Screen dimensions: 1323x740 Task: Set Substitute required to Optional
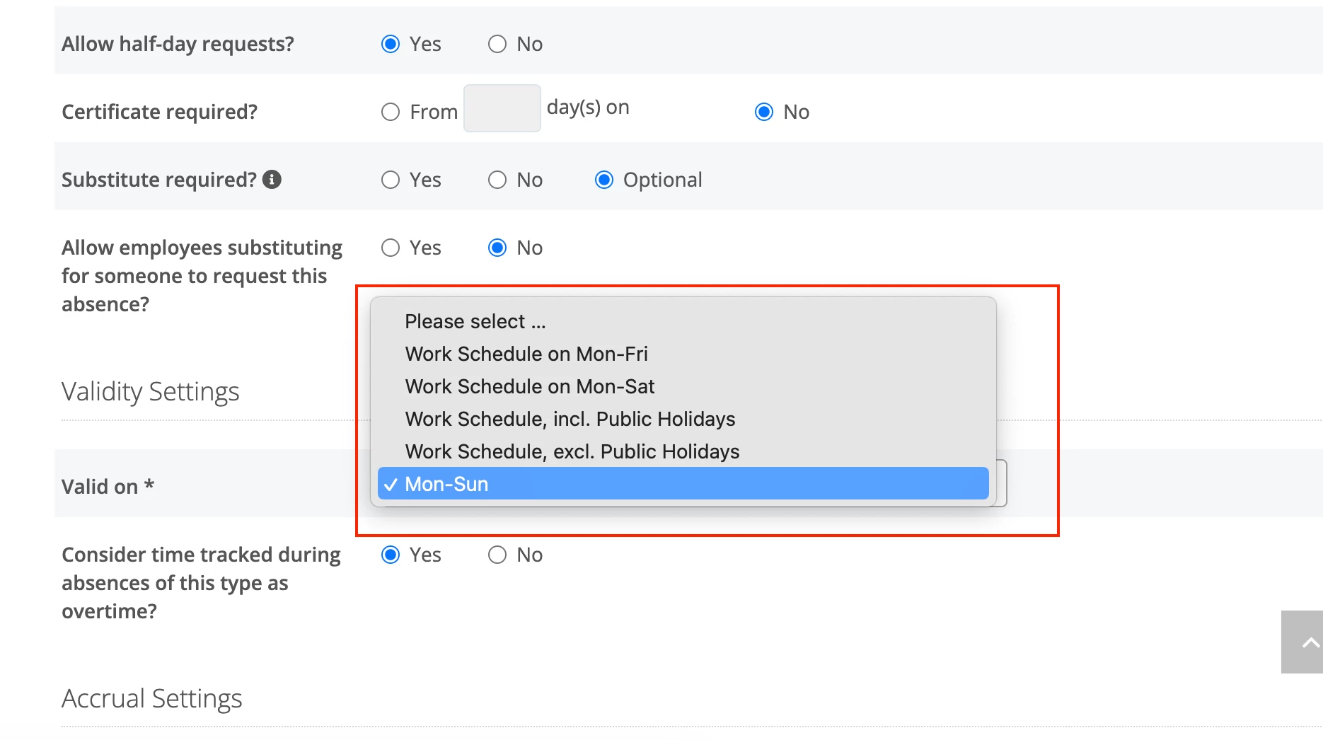604,180
